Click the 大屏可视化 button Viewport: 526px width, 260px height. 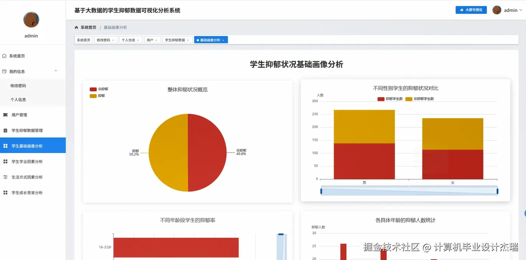[471, 10]
